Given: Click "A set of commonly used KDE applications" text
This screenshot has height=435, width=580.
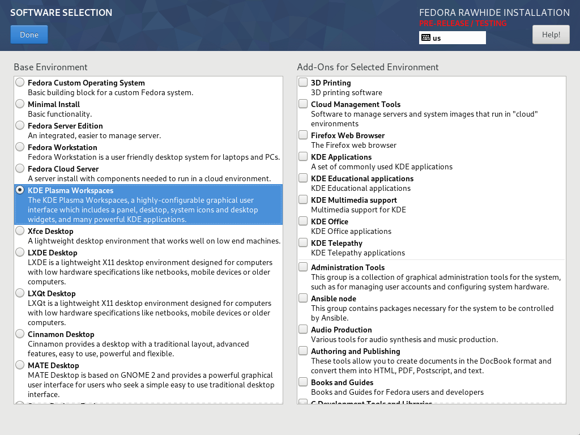Looking at the screenshot, I should tap(381, 167).
